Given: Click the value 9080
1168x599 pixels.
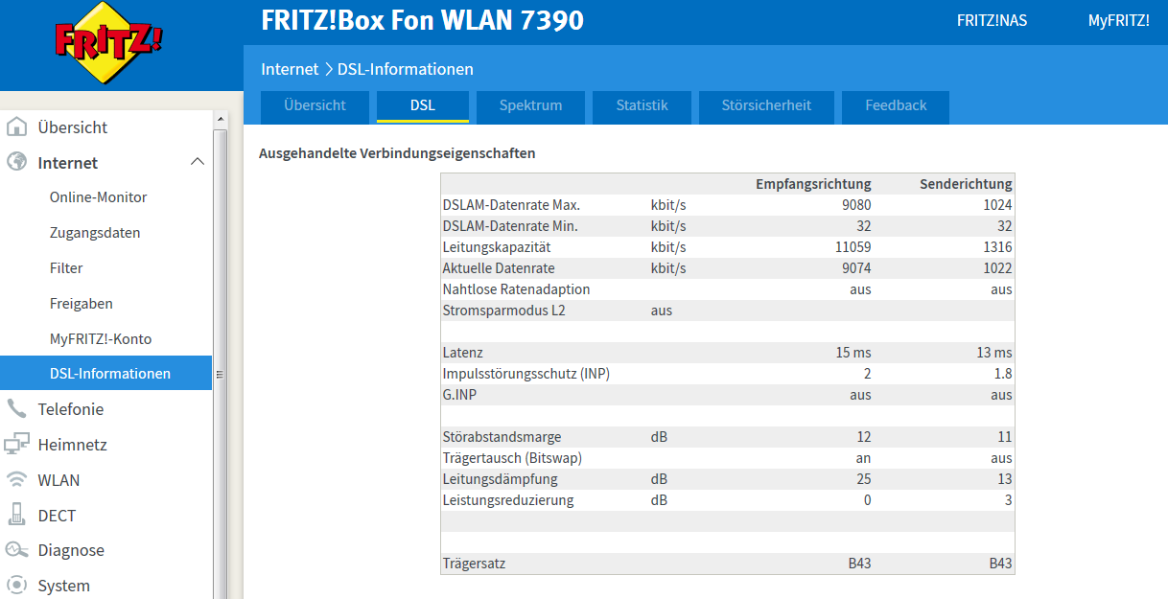Looking at the screenshot, I should point(855,205).
